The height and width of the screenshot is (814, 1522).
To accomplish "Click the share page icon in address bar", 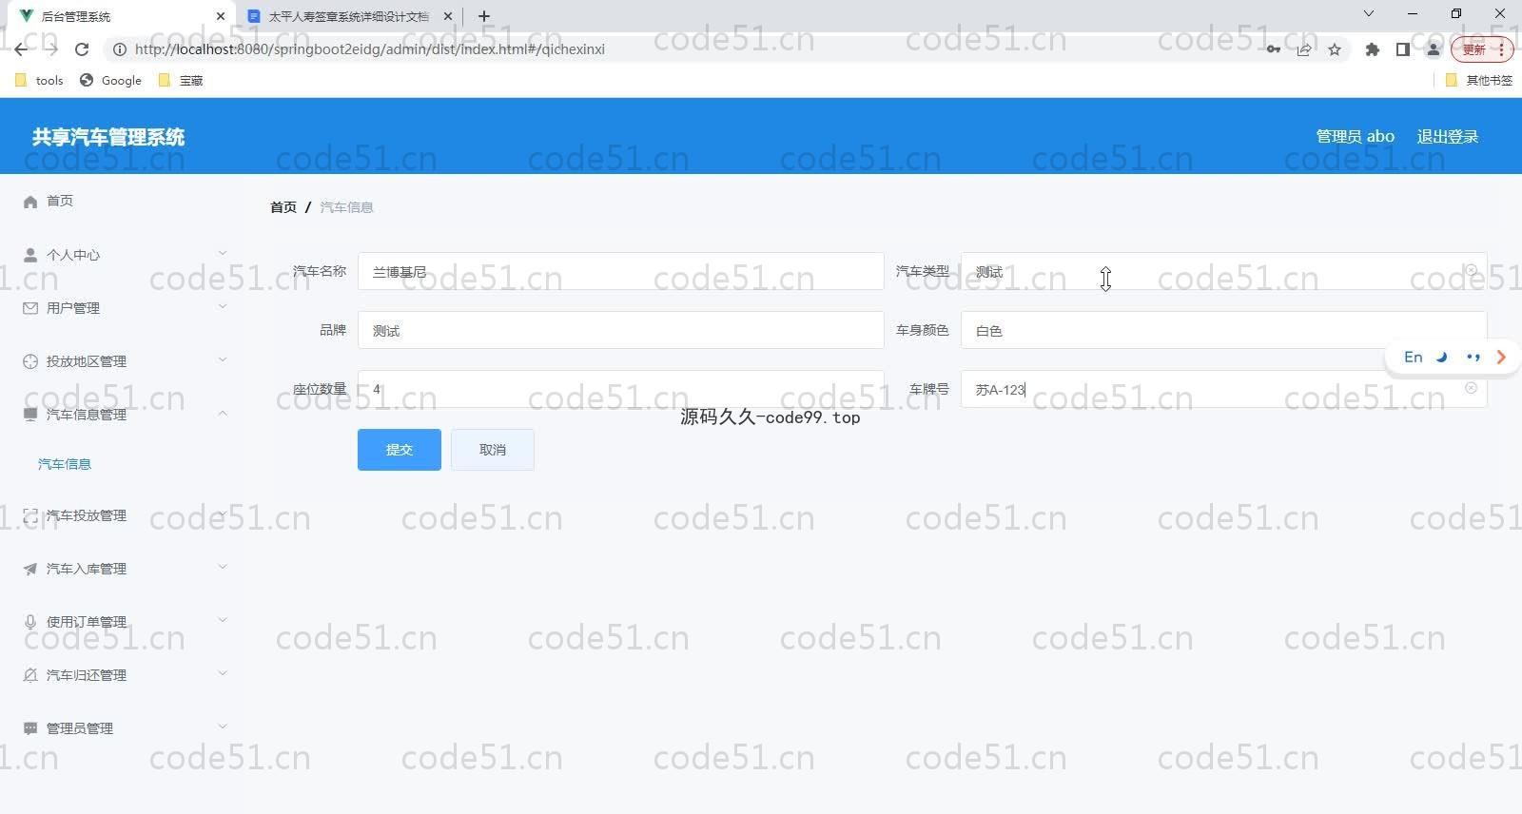I will tap(1304, 49).
